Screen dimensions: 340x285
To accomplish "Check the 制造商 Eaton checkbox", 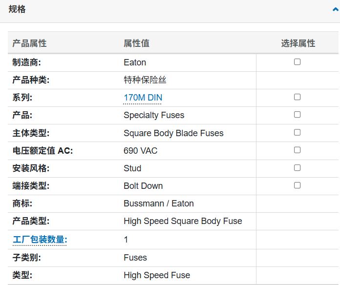I will tap(297, 62).
